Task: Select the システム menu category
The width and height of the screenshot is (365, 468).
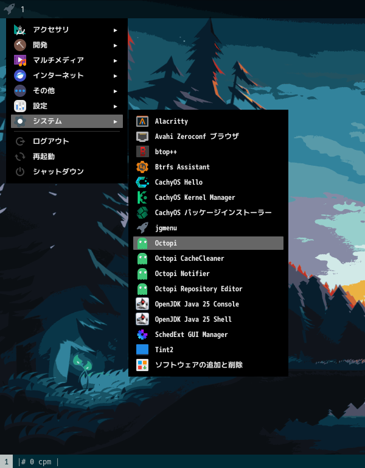Action: [67, 121]
